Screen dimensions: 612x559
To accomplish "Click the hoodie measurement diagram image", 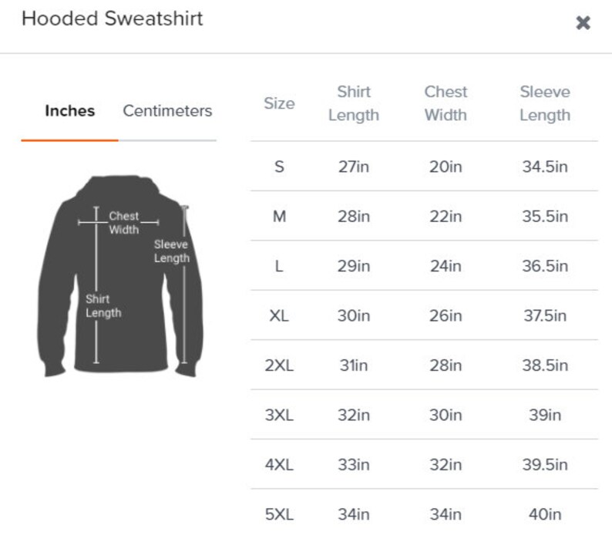I will pyautogui.click(x=120, y=276).
